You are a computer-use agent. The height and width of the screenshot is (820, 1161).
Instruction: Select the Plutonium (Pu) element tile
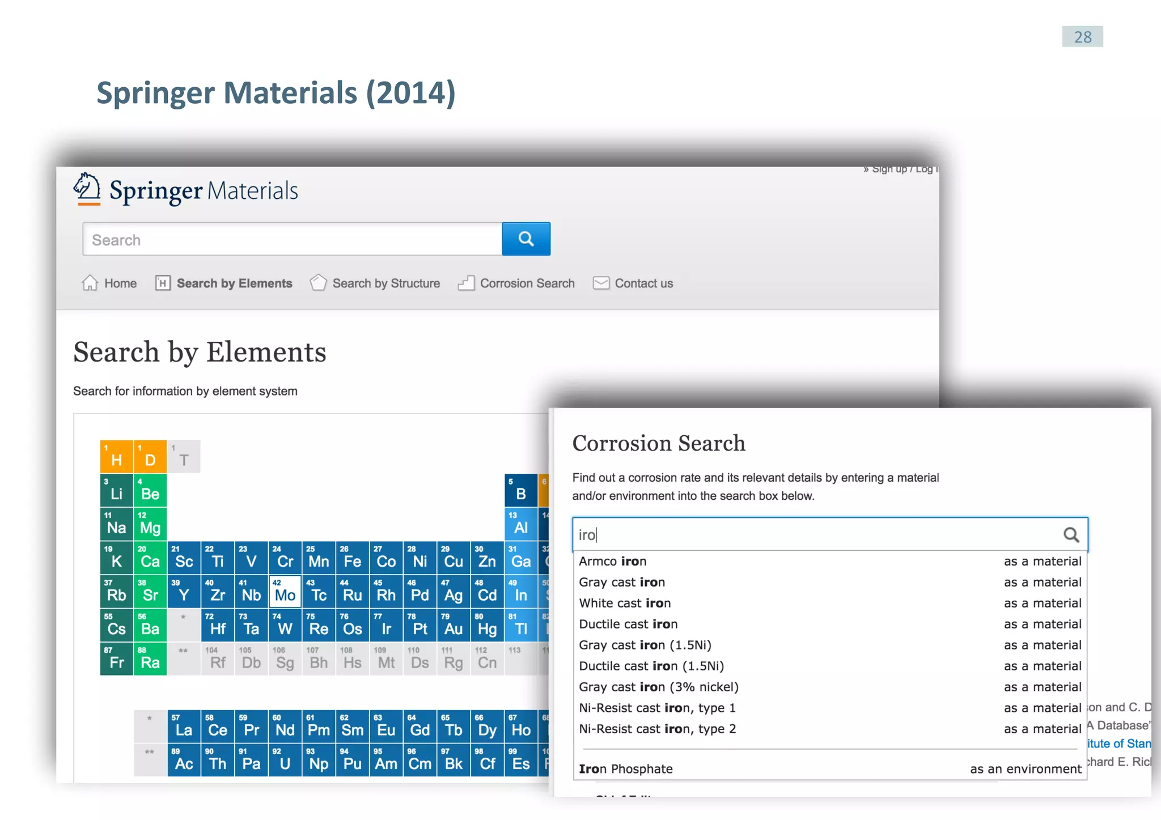click(x=352, y=760)
